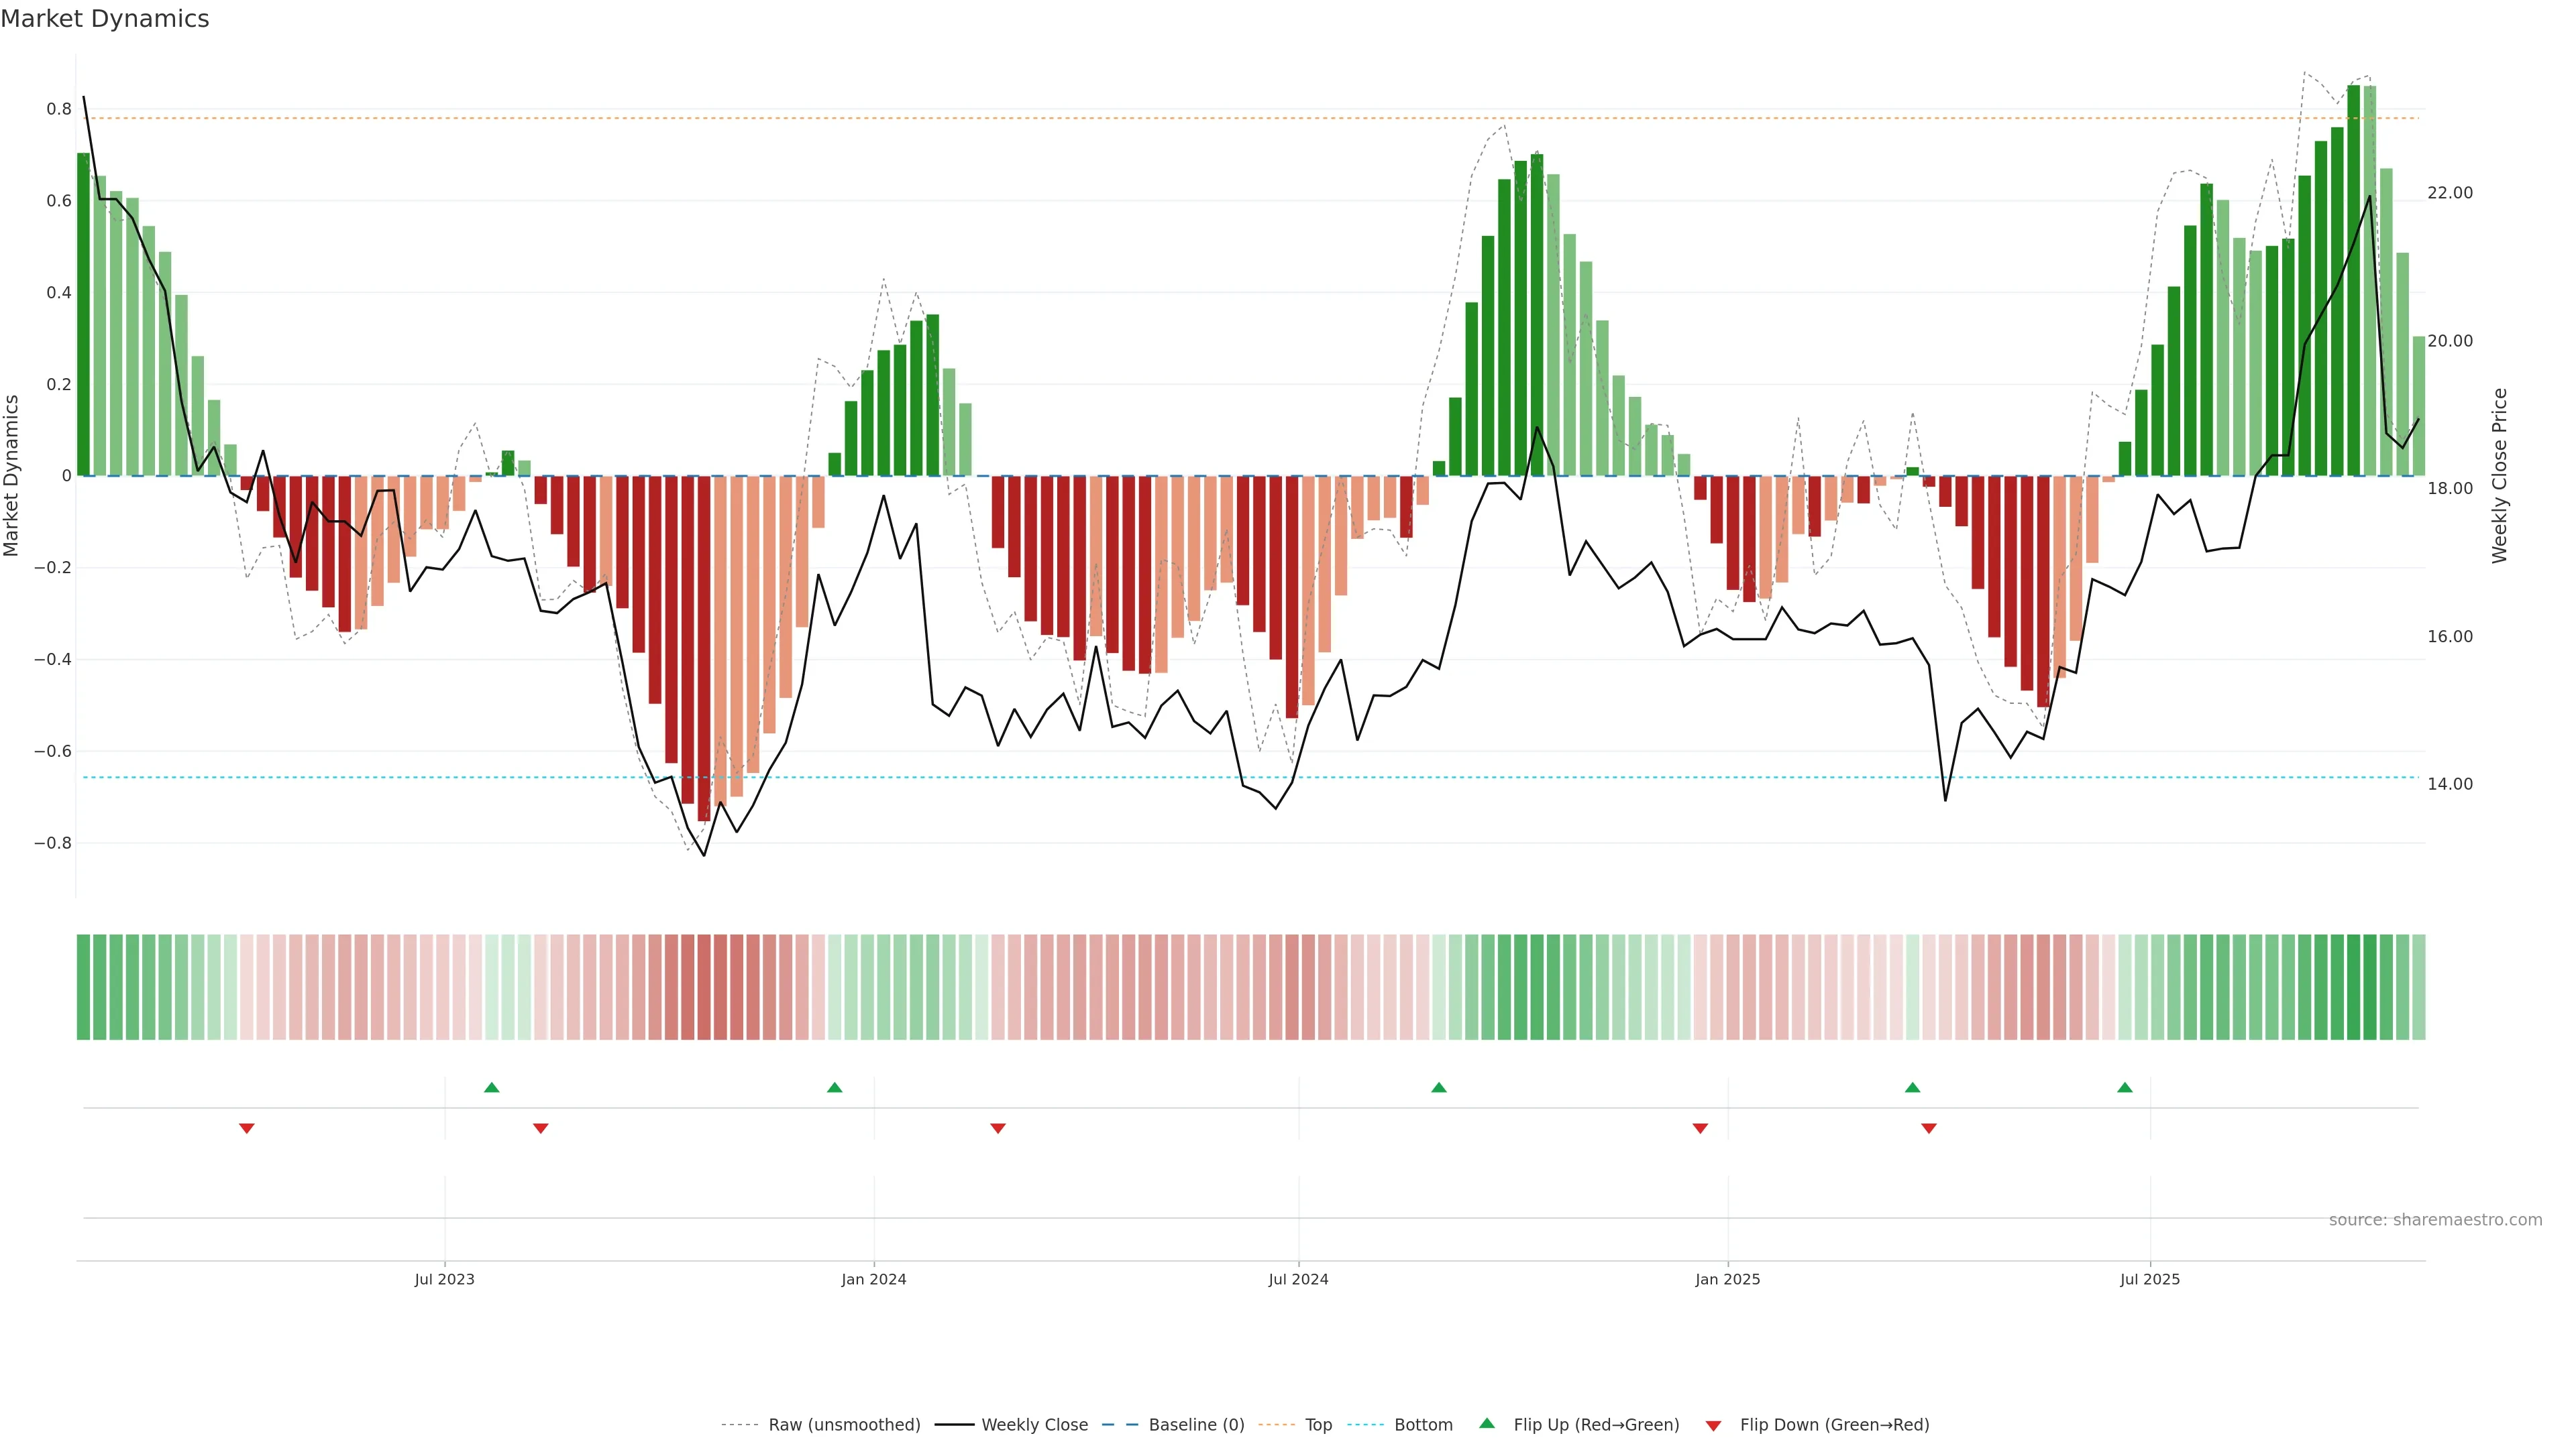Image resolution: width=2576 pixels, height=1448 pixels.
Task: Toggle the Weekly Close legend entry
Action: (1034, 1425)
